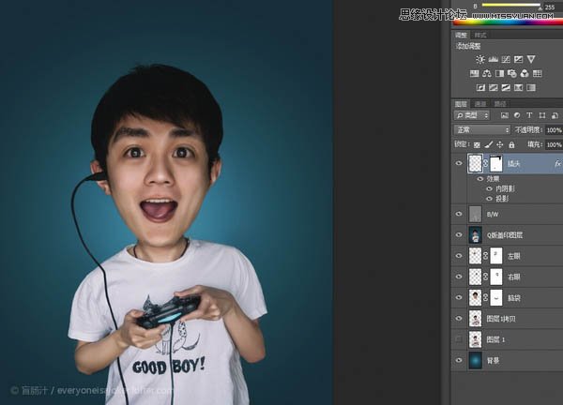Toggle lock image pixels (brush icon)
The width and height of the screenshot is (563, 405).
coord(488,144)
